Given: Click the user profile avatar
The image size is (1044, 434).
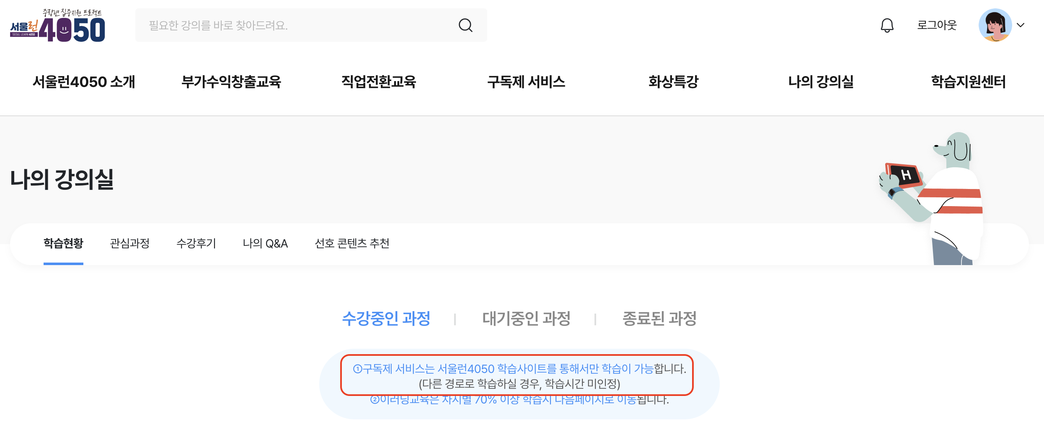Looking at the screenshot, I should pyautogui.click(x=995, y=25).
